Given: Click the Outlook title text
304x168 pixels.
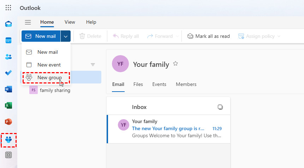Looking at the screenshot, I should [x=30, y=8].
